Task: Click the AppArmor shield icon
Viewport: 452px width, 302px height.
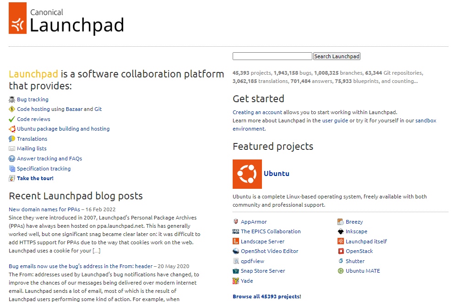Action: coord(236,221)
